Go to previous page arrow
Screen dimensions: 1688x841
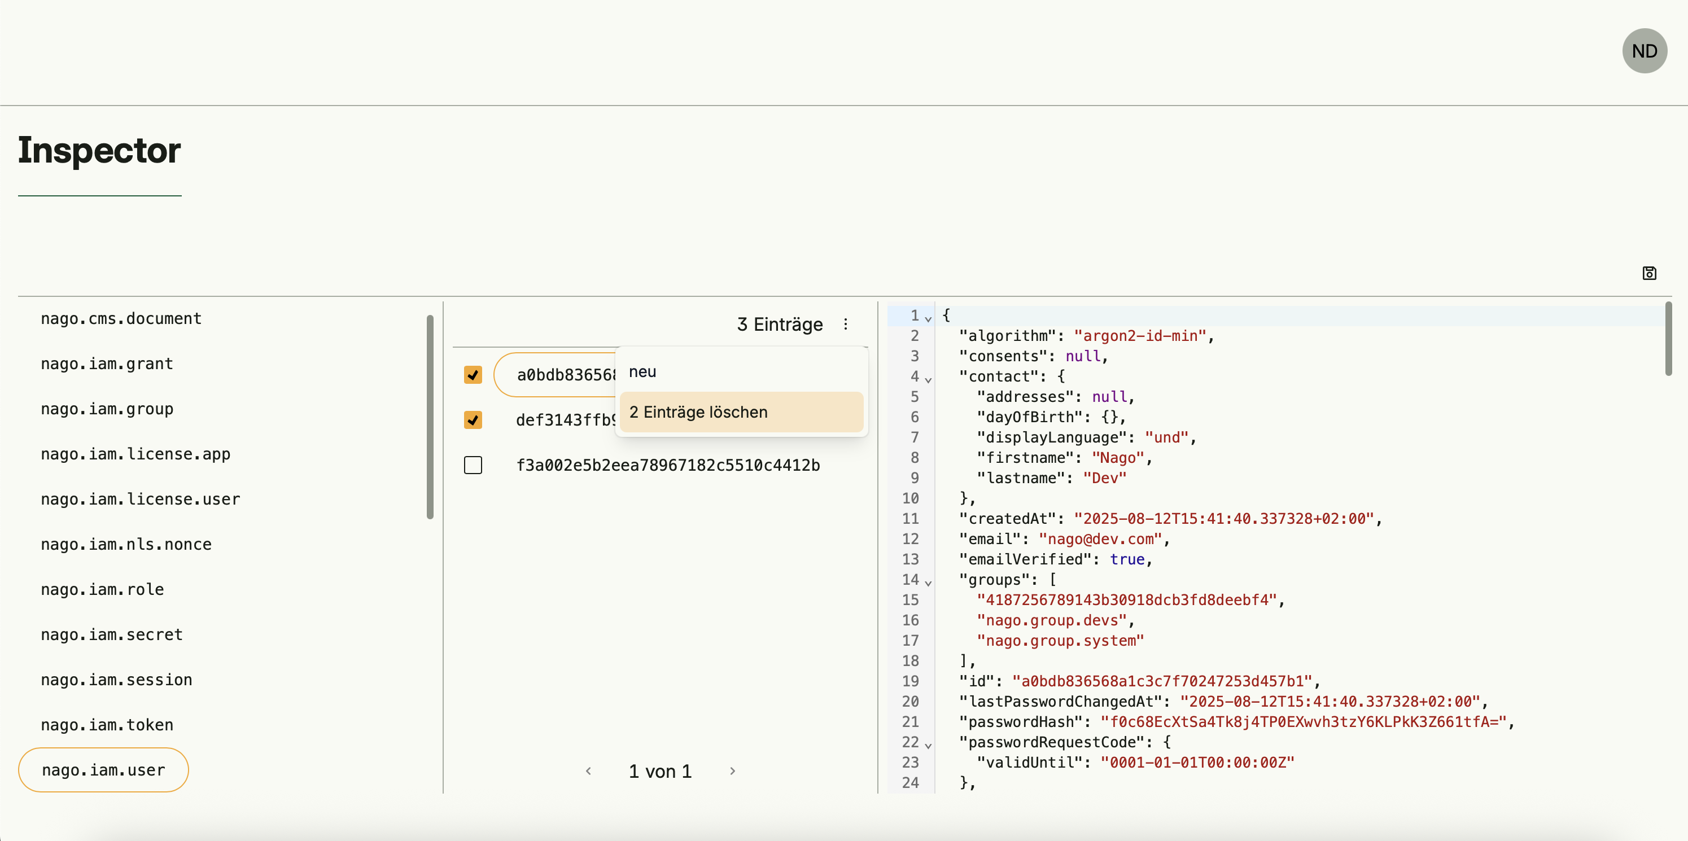[588, 771]
